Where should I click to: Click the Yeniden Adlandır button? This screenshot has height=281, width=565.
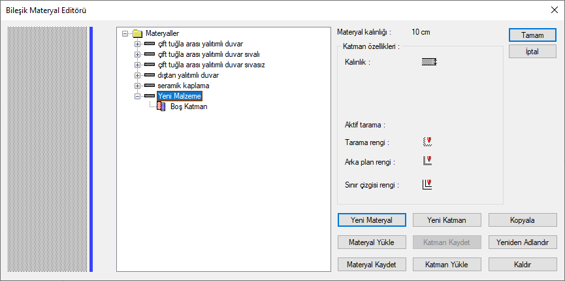point(523,242)
